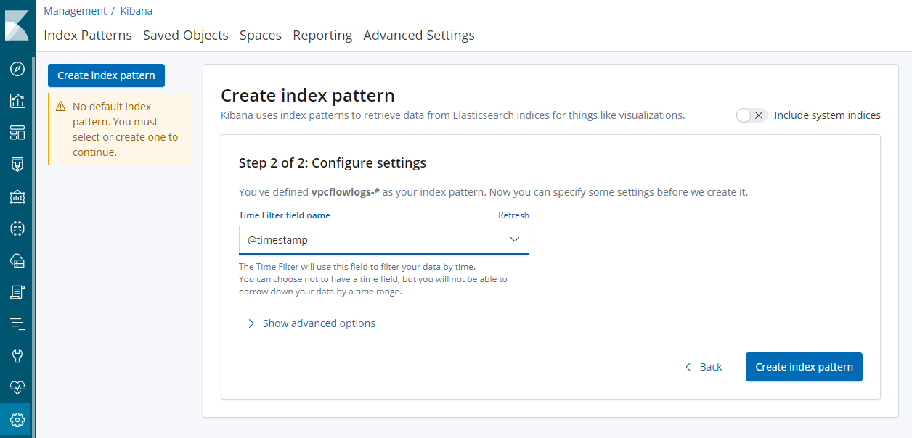912x438 pixels.
Task: Open Discover from the side navigation
Action: [x=17, y=69]
